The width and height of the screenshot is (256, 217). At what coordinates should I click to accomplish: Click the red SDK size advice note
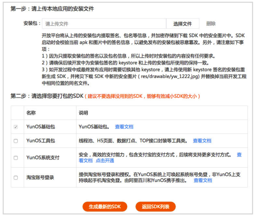(142, 96)
